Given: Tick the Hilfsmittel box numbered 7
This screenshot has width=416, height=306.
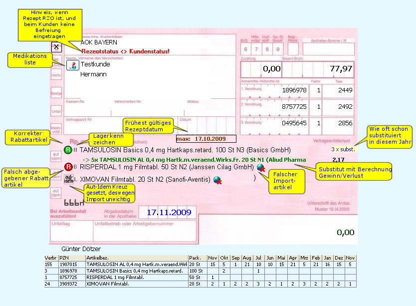Looking at the screenshot, I should pyautogui.click(x=256, y=49).
